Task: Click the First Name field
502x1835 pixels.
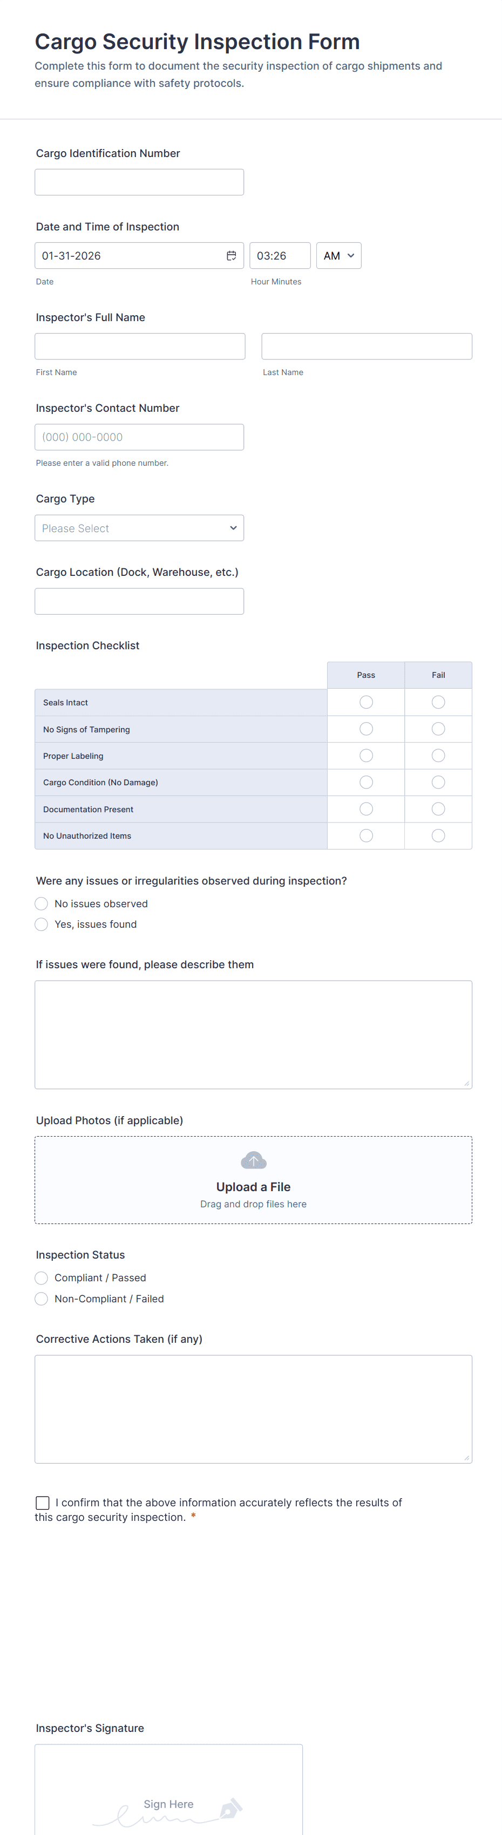Action: coord(140,346)
